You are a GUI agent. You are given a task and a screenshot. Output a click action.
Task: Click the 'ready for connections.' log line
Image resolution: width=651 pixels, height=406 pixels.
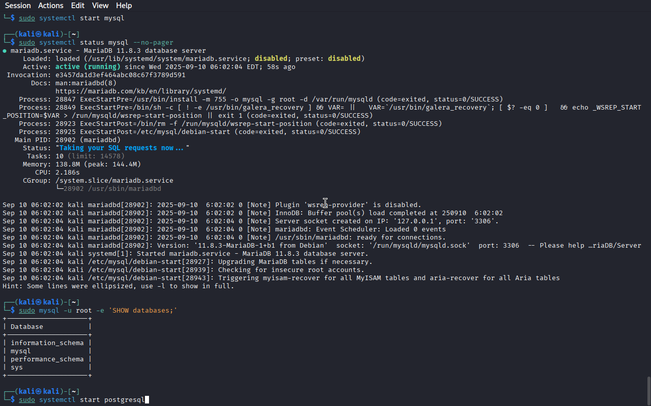point(224,238)
